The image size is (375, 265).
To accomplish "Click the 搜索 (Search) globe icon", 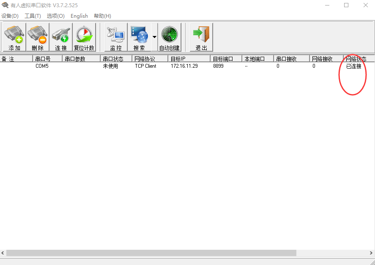I will coord(139,37).
